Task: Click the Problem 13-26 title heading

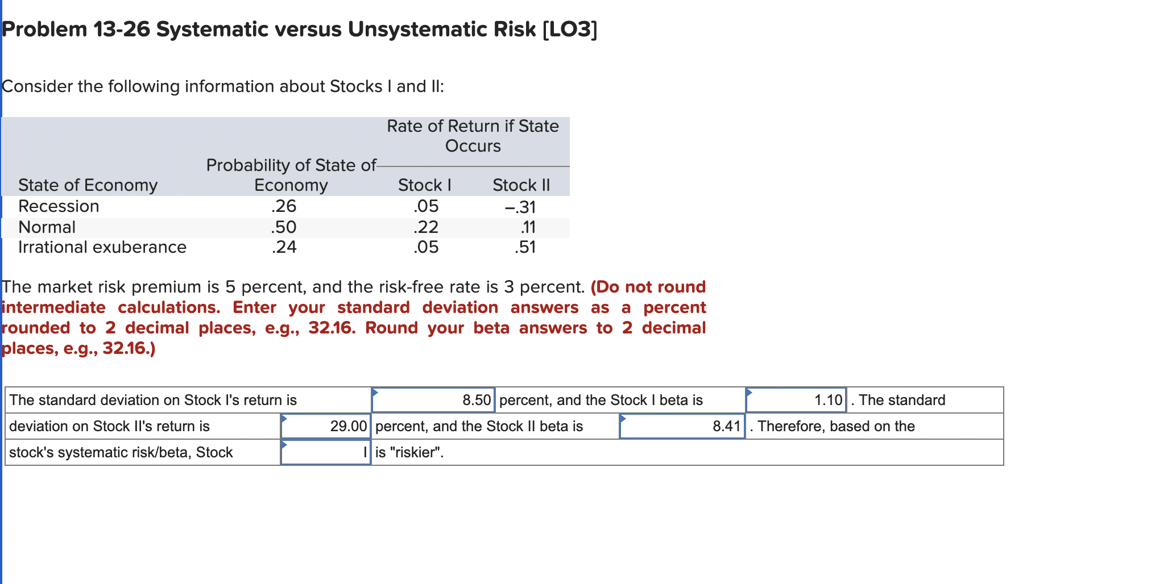Action: [296, 28]
